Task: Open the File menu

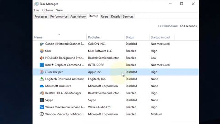Action: click(36, 10)
